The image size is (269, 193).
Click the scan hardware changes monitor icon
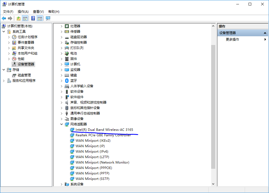coord(48,18)
